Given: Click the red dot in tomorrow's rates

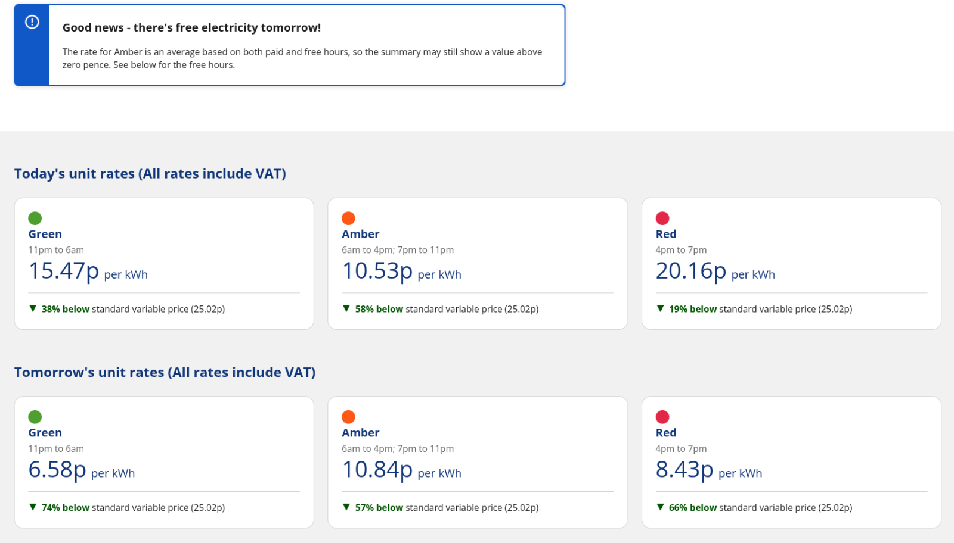Looking at the screenshot, I should click(662, 417).
